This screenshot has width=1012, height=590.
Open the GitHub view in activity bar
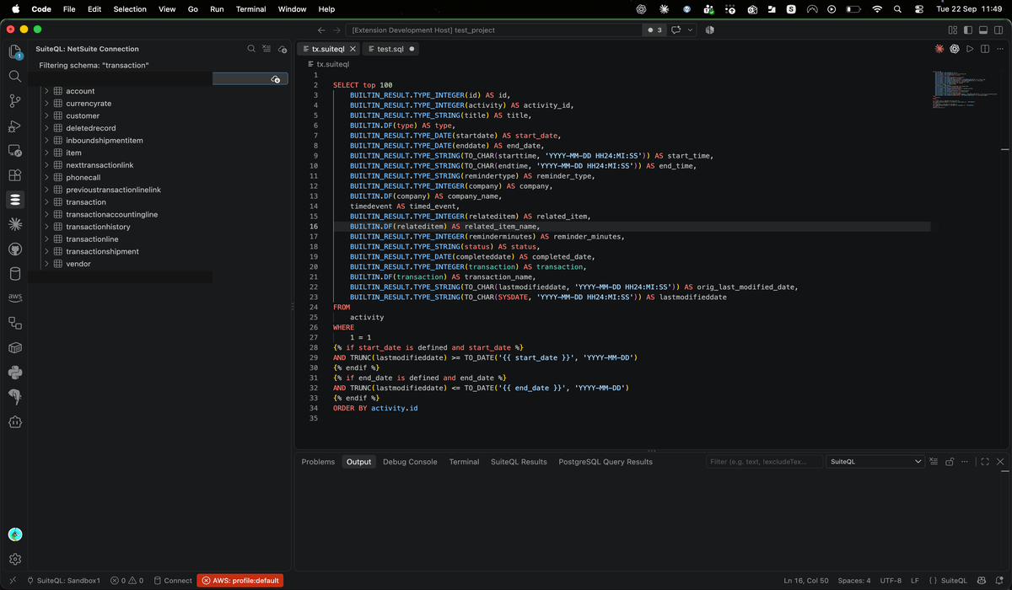(15, 249)
